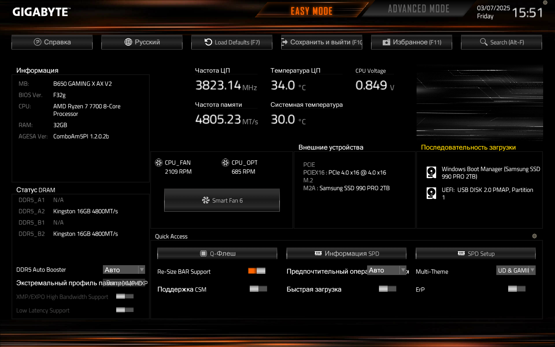Click Сохранить и выйти button

(322, 42)
